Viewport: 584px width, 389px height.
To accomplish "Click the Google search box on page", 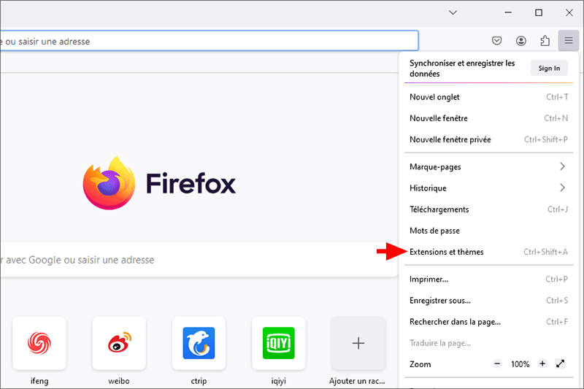I will pyautogui.click(x=199, y=260).
